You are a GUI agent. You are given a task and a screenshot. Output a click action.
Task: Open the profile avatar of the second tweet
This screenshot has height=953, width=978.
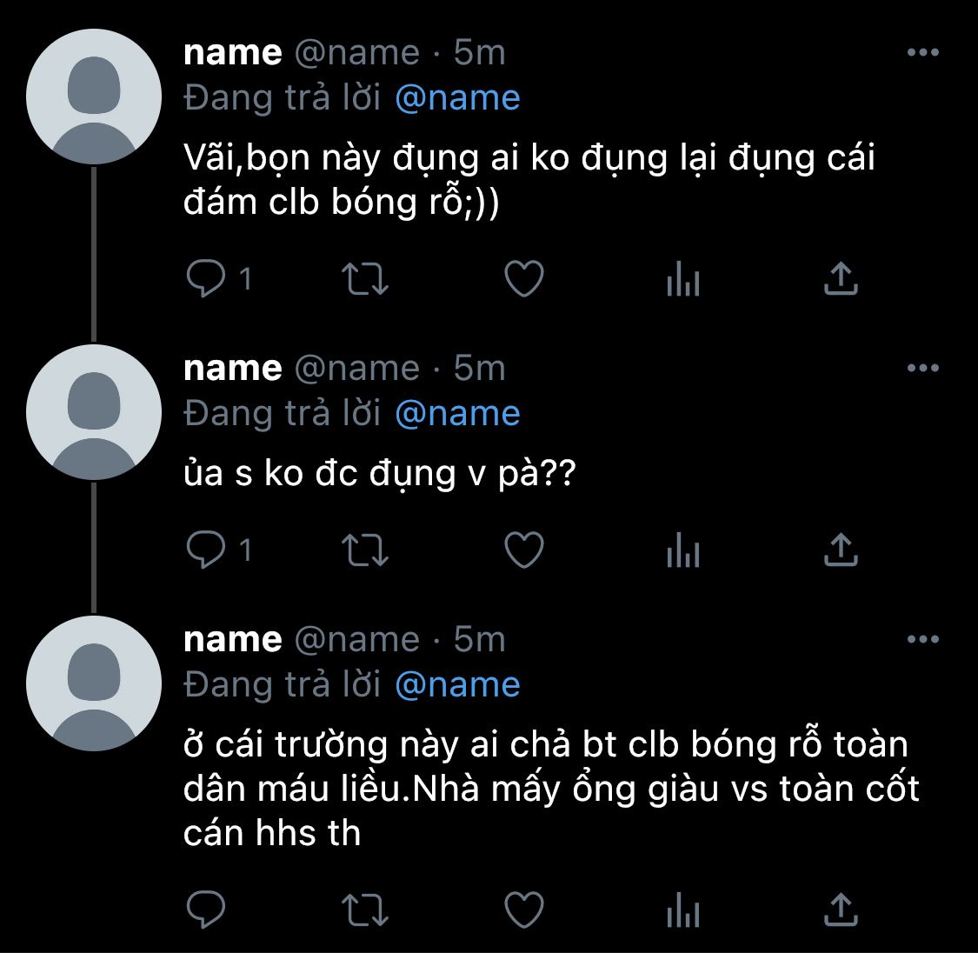[x=94, y=412]
